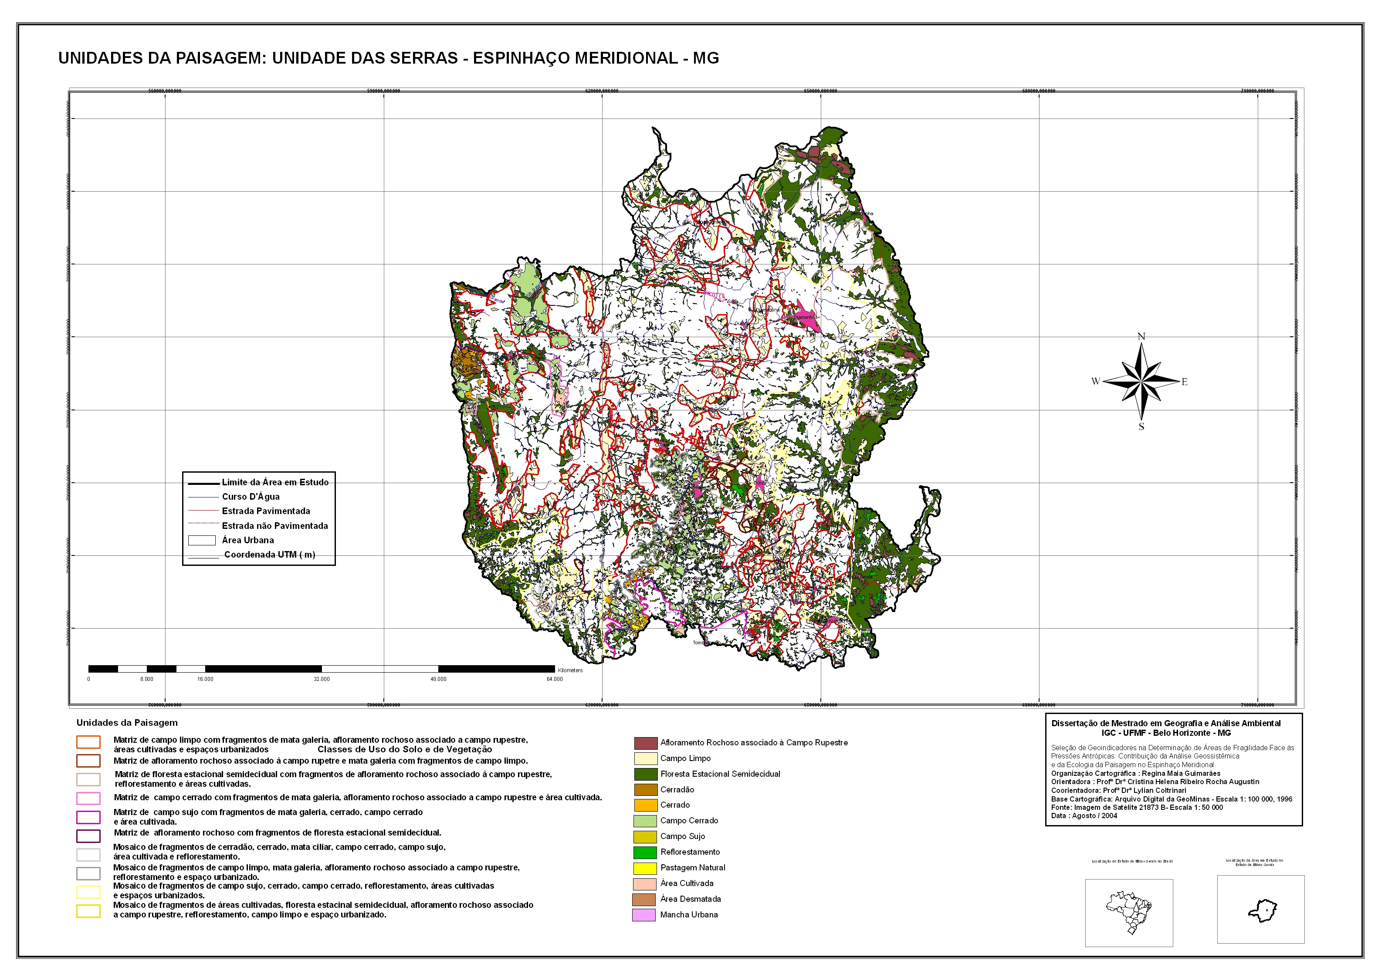
Task: Click the magenta Matriz de campo sujo outline box
Action: (x=88, y=818)
